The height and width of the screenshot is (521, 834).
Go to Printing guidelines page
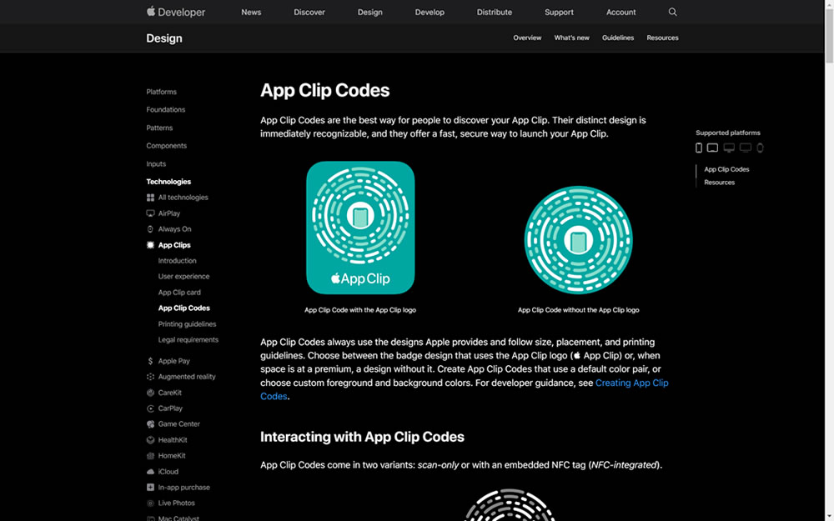pyautogui.click(x=187, y=324)
